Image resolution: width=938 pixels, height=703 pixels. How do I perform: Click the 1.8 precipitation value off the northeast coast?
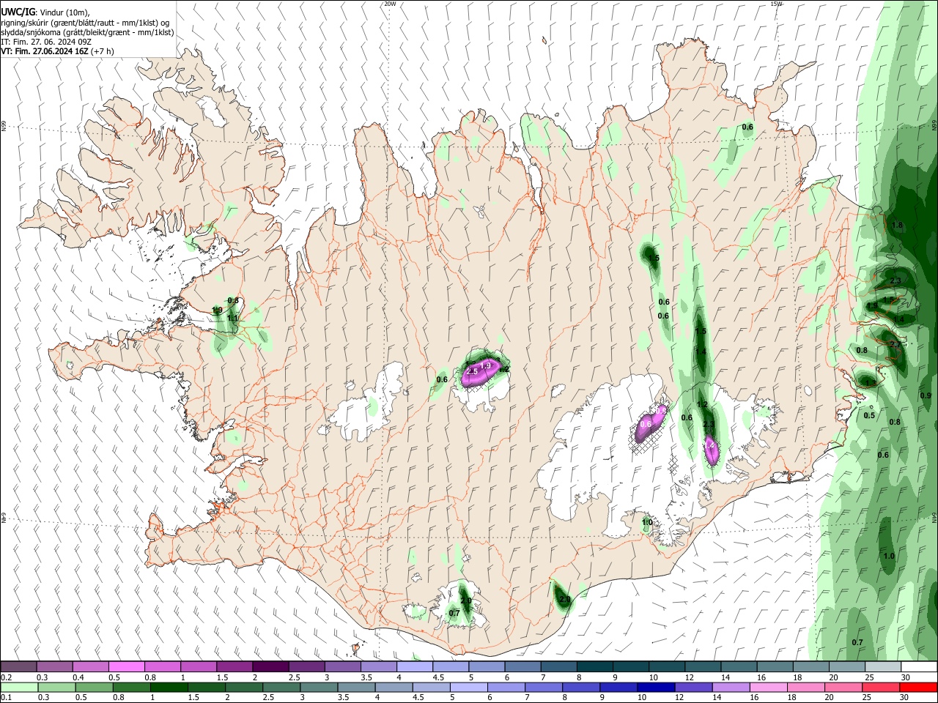[x=898, y=225]
